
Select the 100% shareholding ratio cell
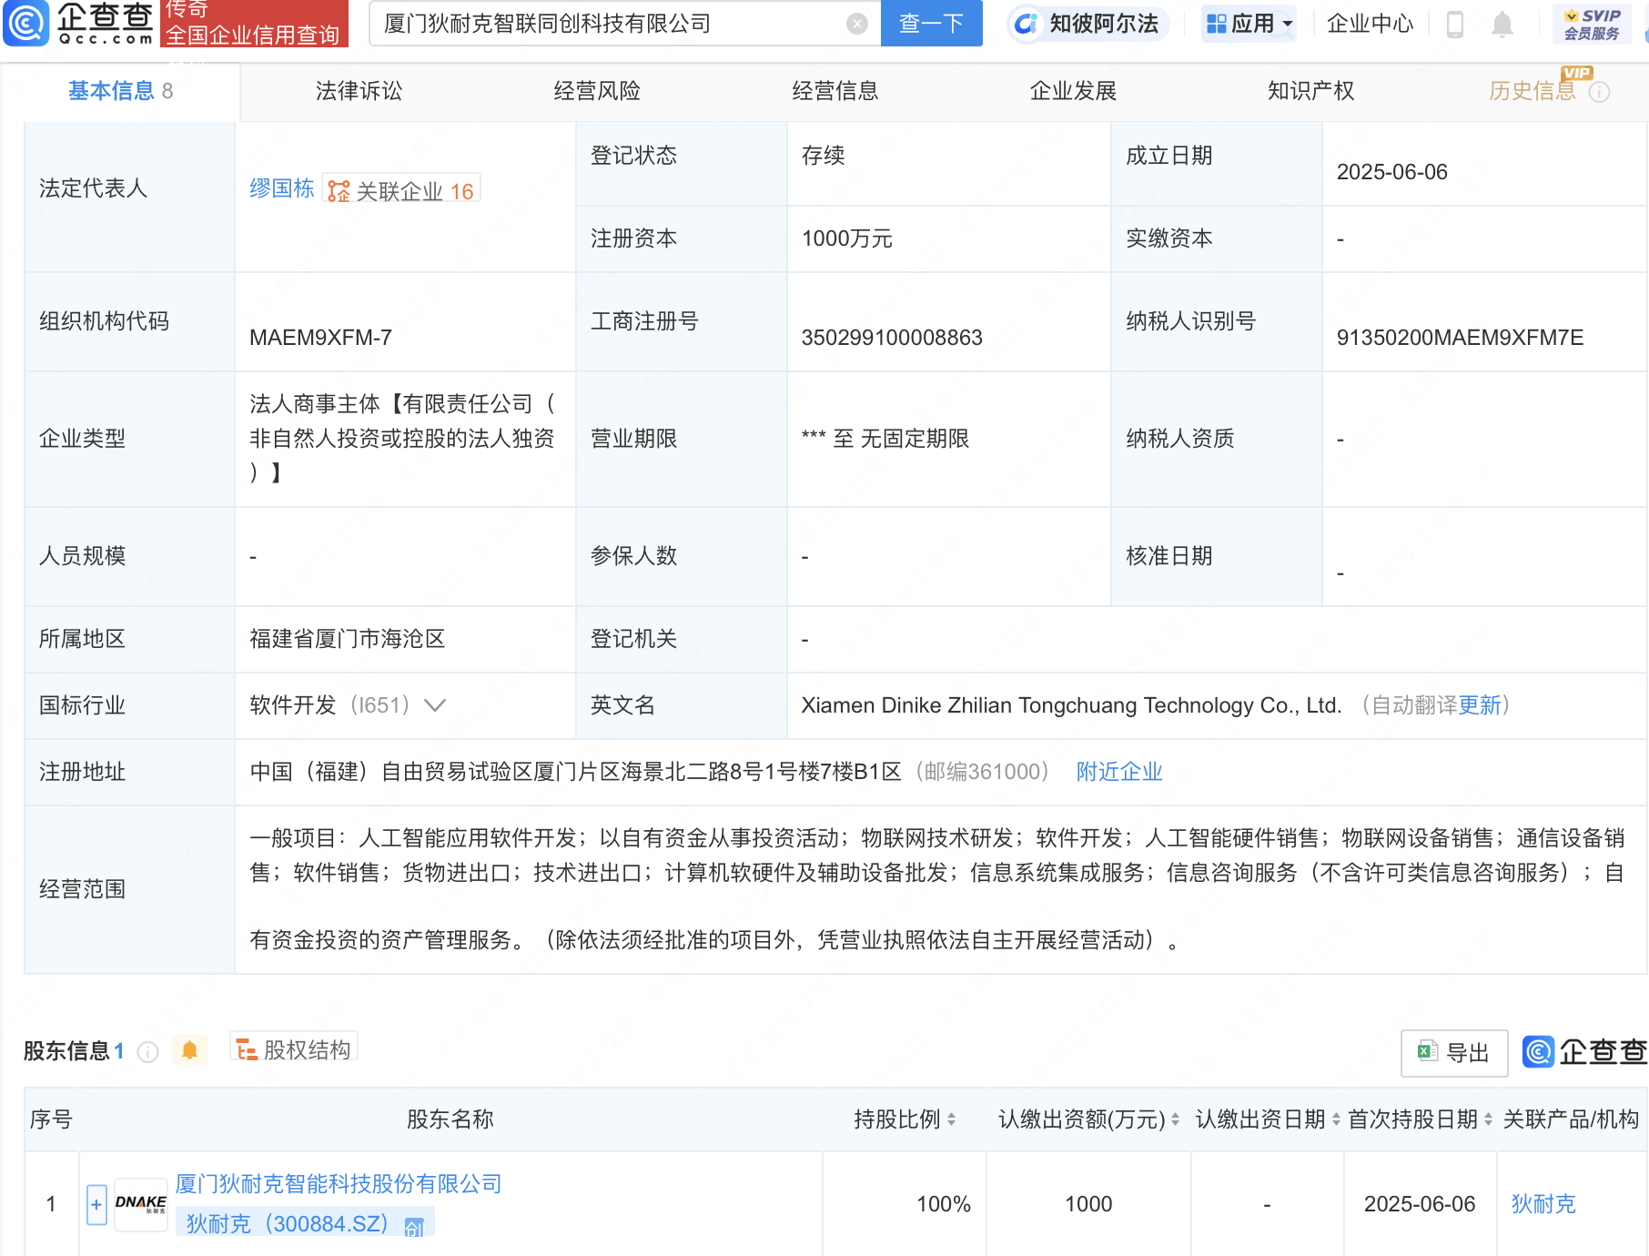tap(944, 1204)
